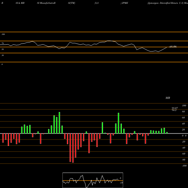Click the RSI value label 48.06
188x188 pixels.
coord(173,47)
